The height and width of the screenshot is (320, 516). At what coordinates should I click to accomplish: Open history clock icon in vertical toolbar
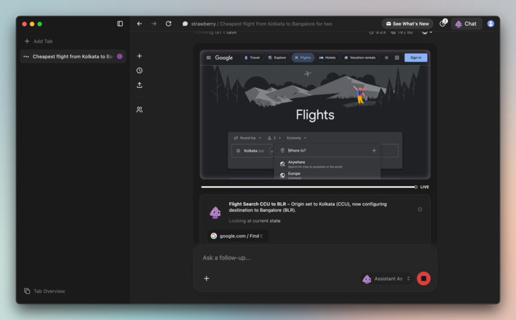tap(140, 70)
